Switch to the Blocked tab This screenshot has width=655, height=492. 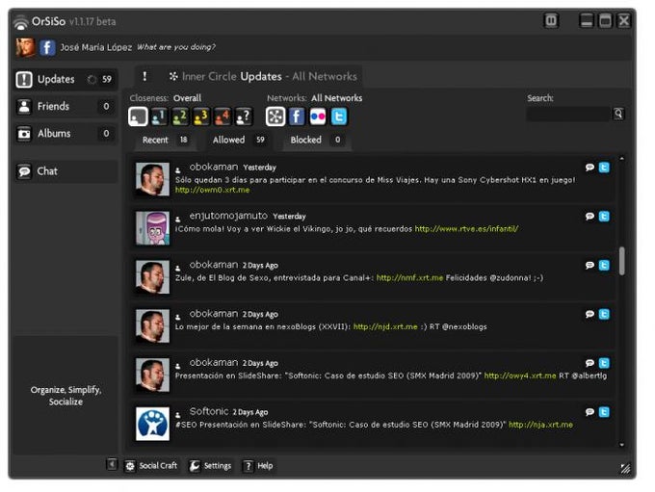point(315,140)
